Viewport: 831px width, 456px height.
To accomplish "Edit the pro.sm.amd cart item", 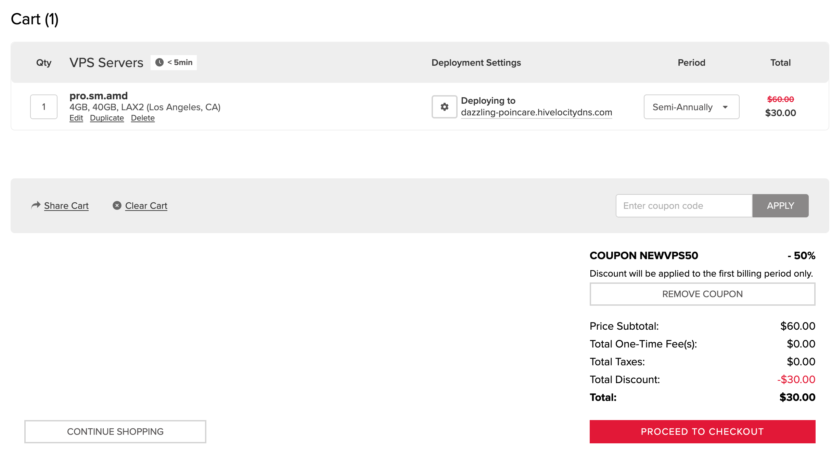I will pyautogui.click(x=76, y=118).
